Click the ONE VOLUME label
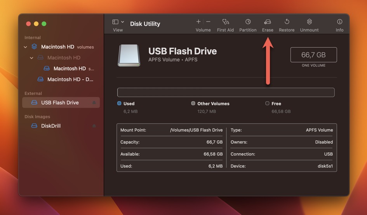This screenshot has height=215, width=367. tap(313, 65)
